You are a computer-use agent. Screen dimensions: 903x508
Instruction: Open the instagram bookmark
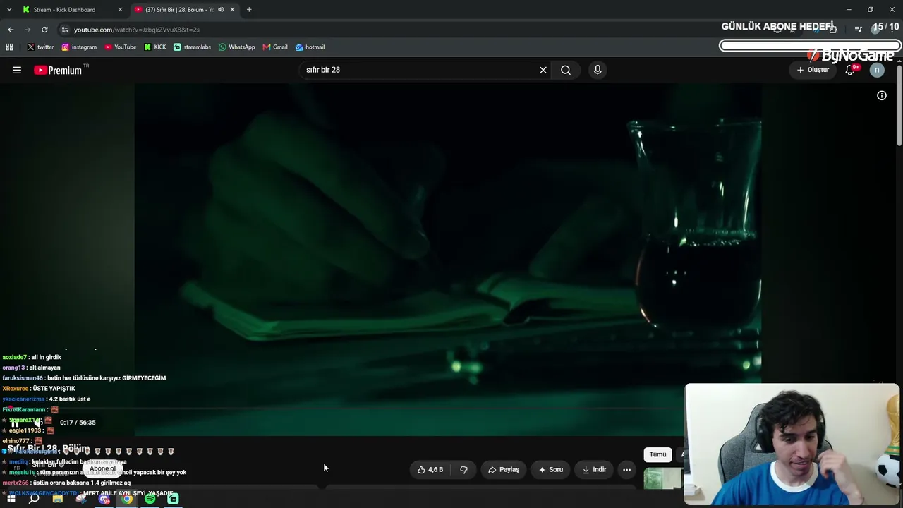[79, 47]
